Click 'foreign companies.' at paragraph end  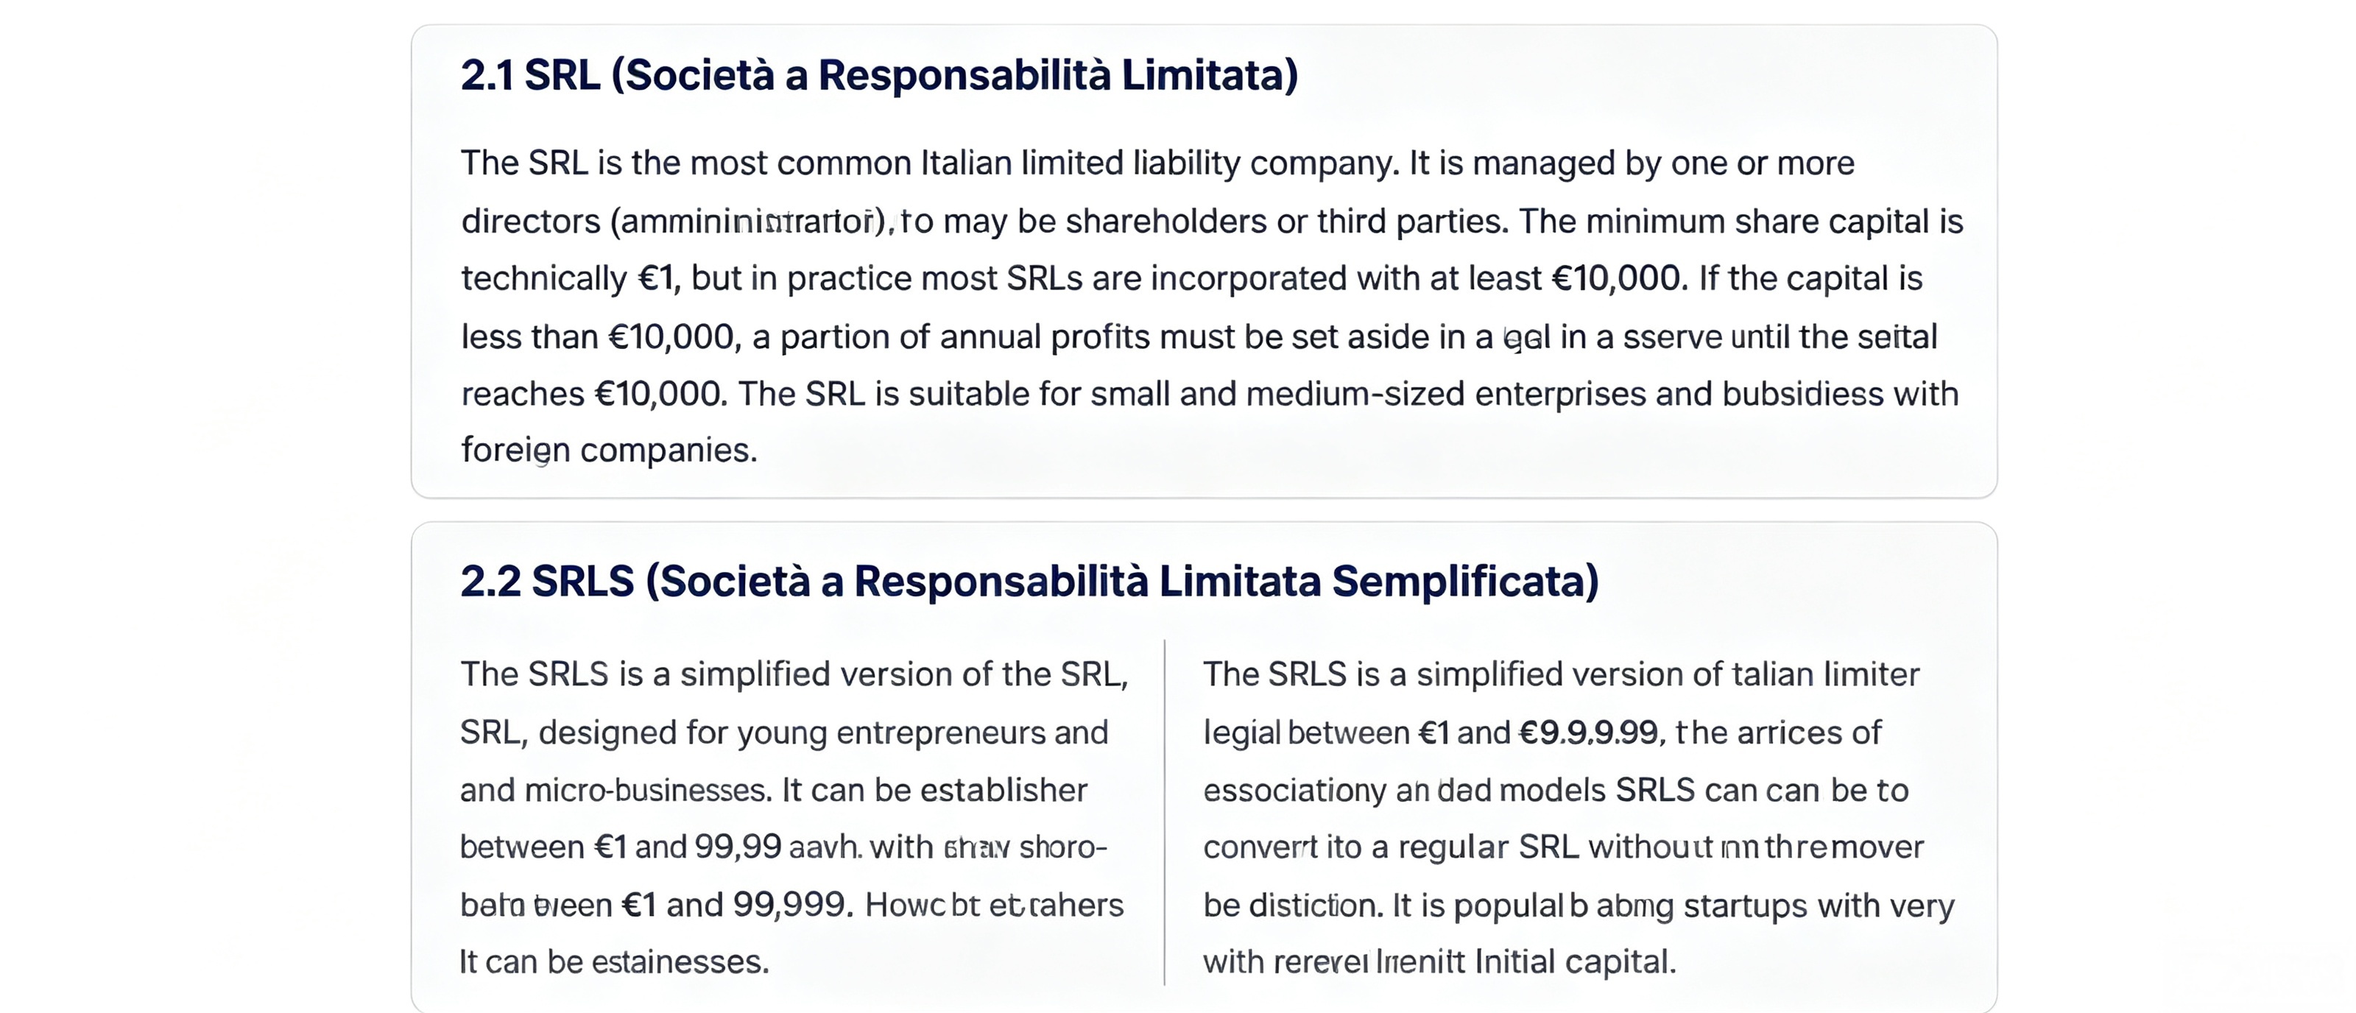coord(609,451)
